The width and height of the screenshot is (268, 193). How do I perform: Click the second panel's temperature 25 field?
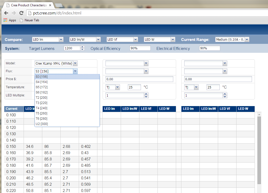tap(134, 87)
